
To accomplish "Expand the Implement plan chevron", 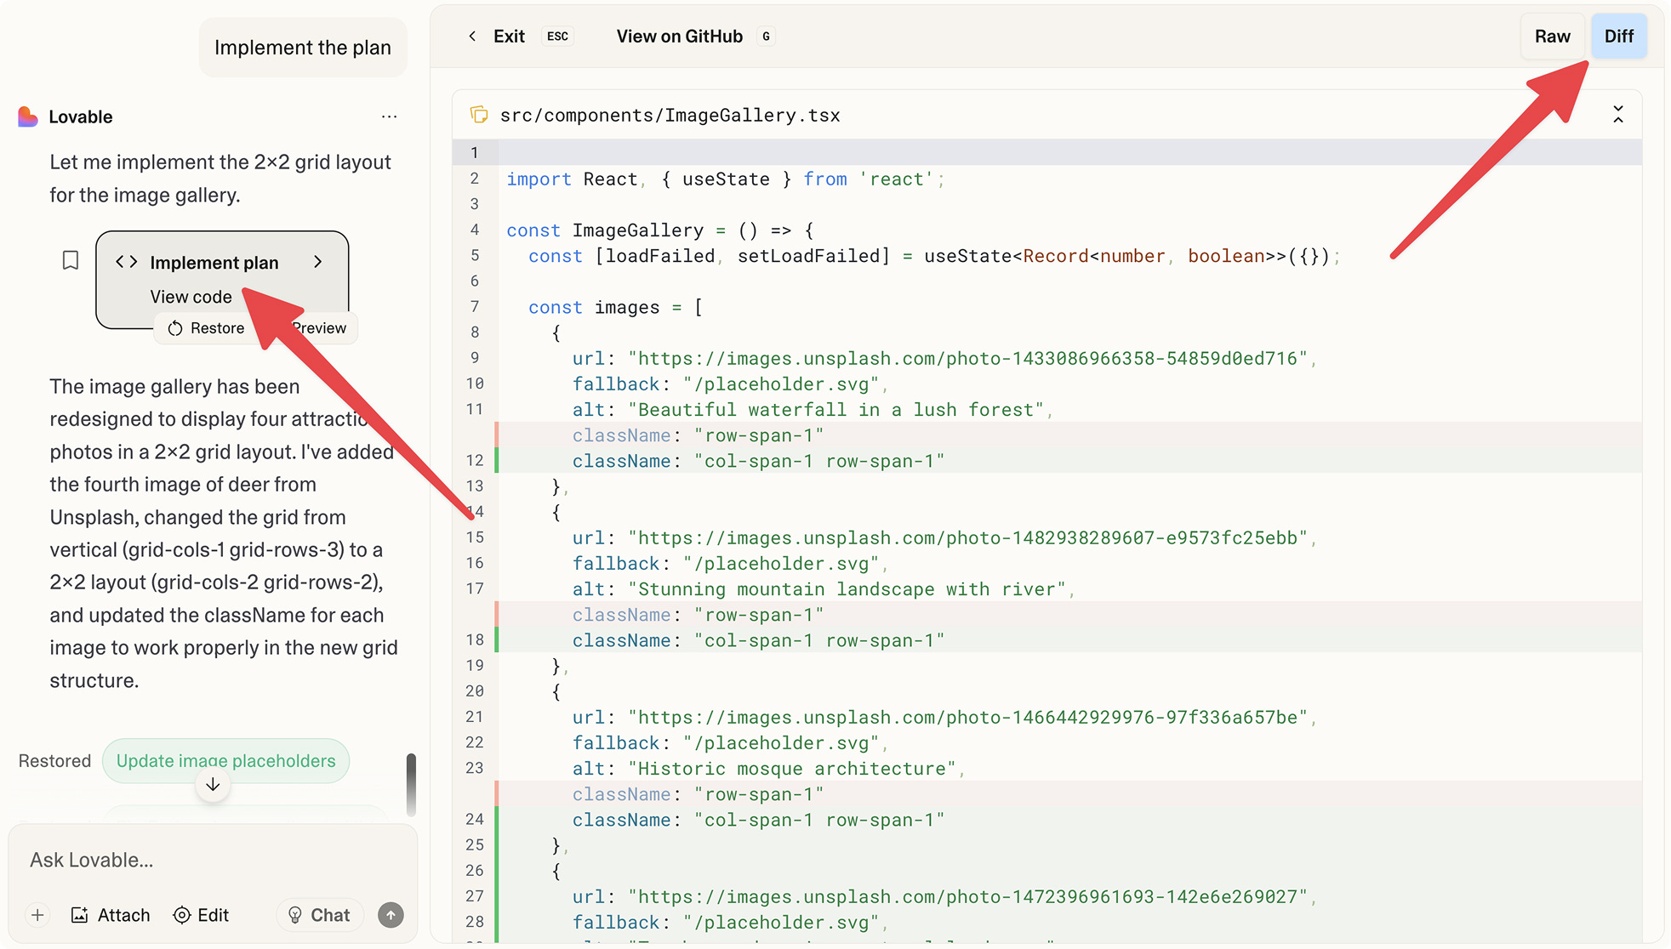I will coord(318,262).
